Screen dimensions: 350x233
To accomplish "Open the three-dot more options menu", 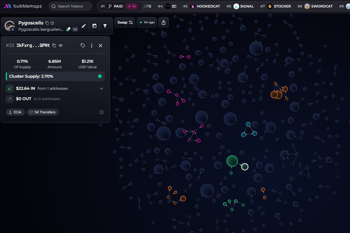I will (92, 46).
